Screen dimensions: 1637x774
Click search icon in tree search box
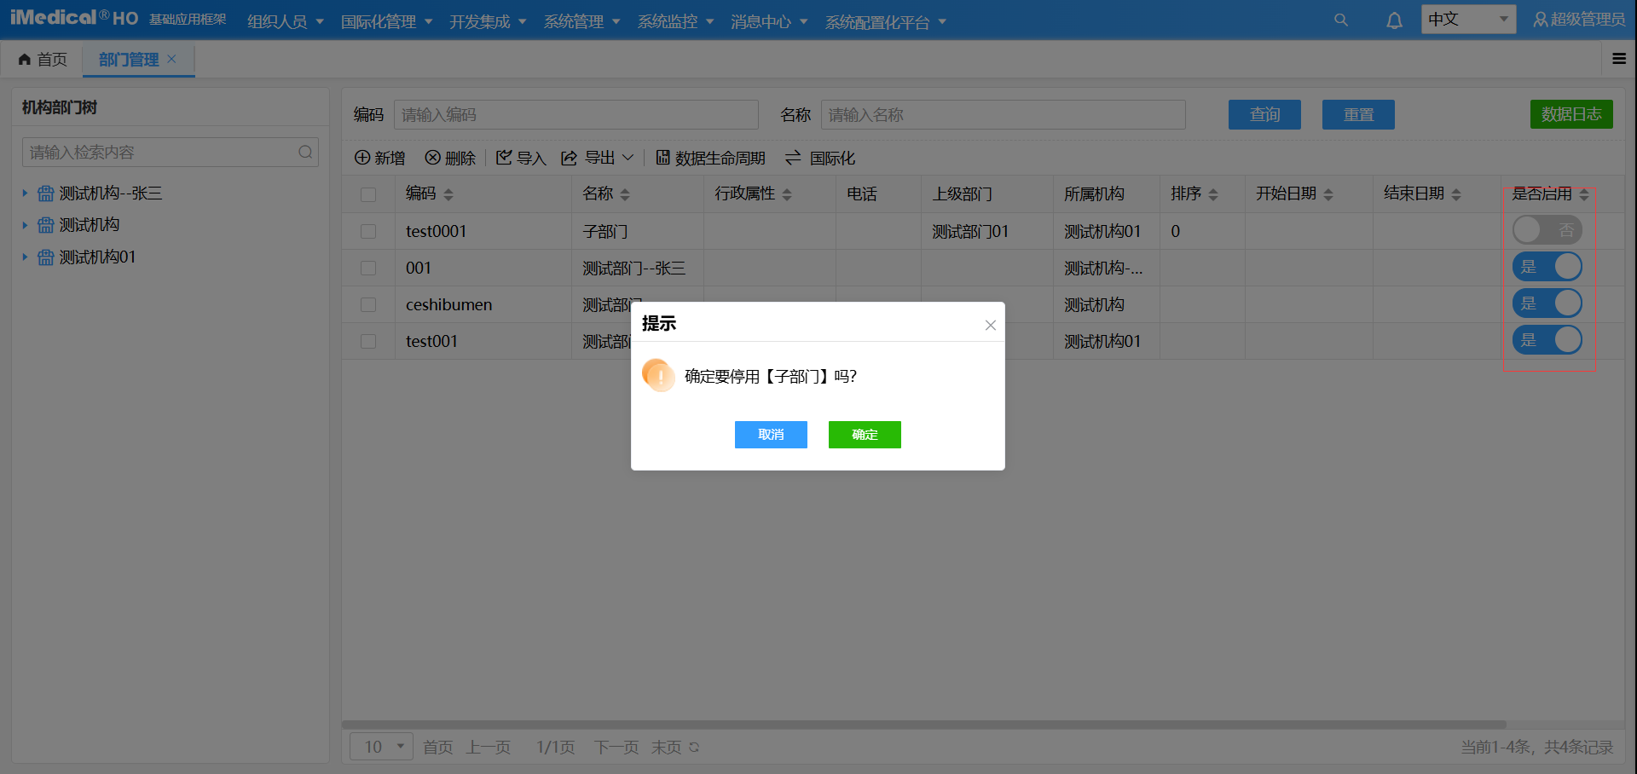click(305, 153)
